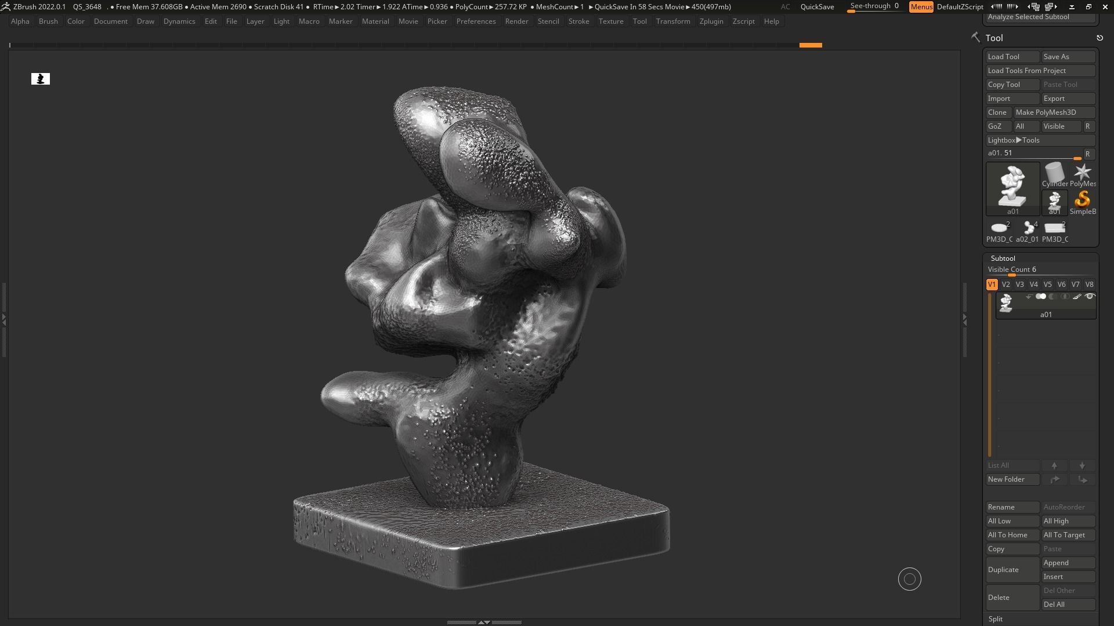Click the Load Tool button

(x=1012, y=57)
